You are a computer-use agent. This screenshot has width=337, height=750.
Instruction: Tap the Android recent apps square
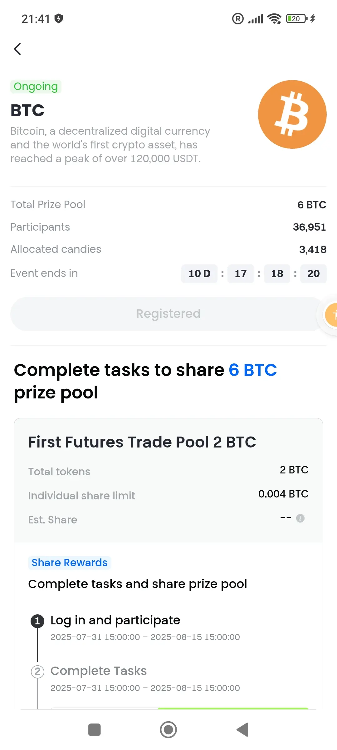click(x=95, y=730)
